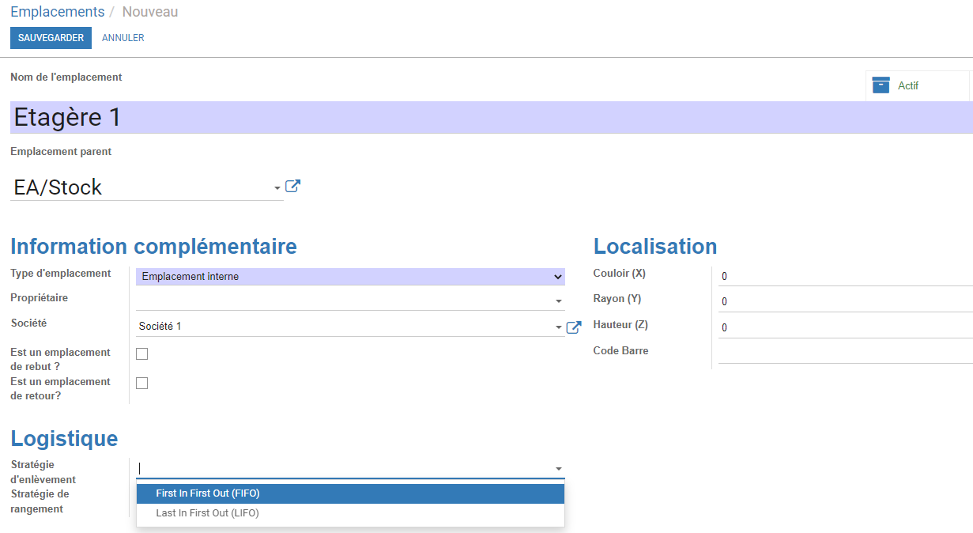973x533 pixels.
Task: Click the Couloir (X) value field
Action: tap(846, 277)
